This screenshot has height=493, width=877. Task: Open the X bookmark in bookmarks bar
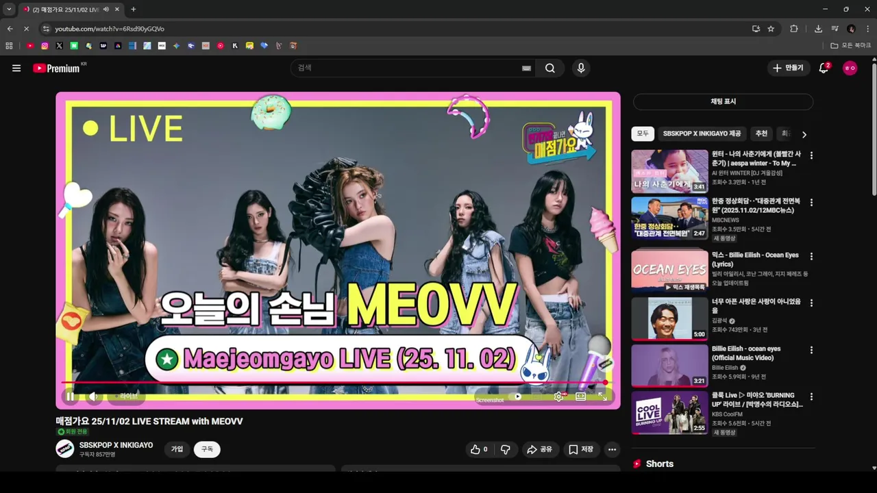[x=59, y=46]
